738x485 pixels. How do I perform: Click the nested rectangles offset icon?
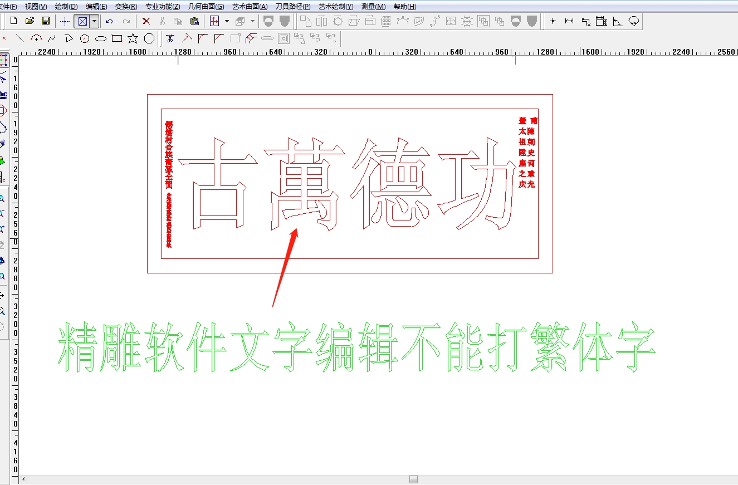(x=284, y=38)
